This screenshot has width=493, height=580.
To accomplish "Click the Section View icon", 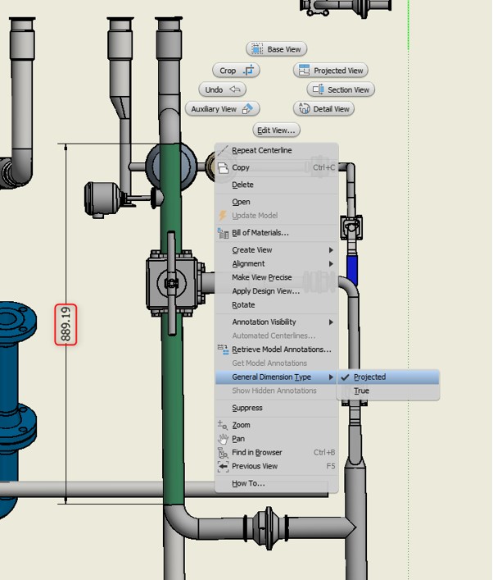I will [318, 89].
